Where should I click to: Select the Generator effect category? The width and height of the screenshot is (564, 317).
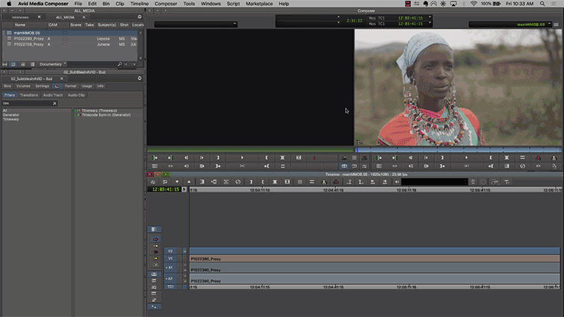coord(11,115)
